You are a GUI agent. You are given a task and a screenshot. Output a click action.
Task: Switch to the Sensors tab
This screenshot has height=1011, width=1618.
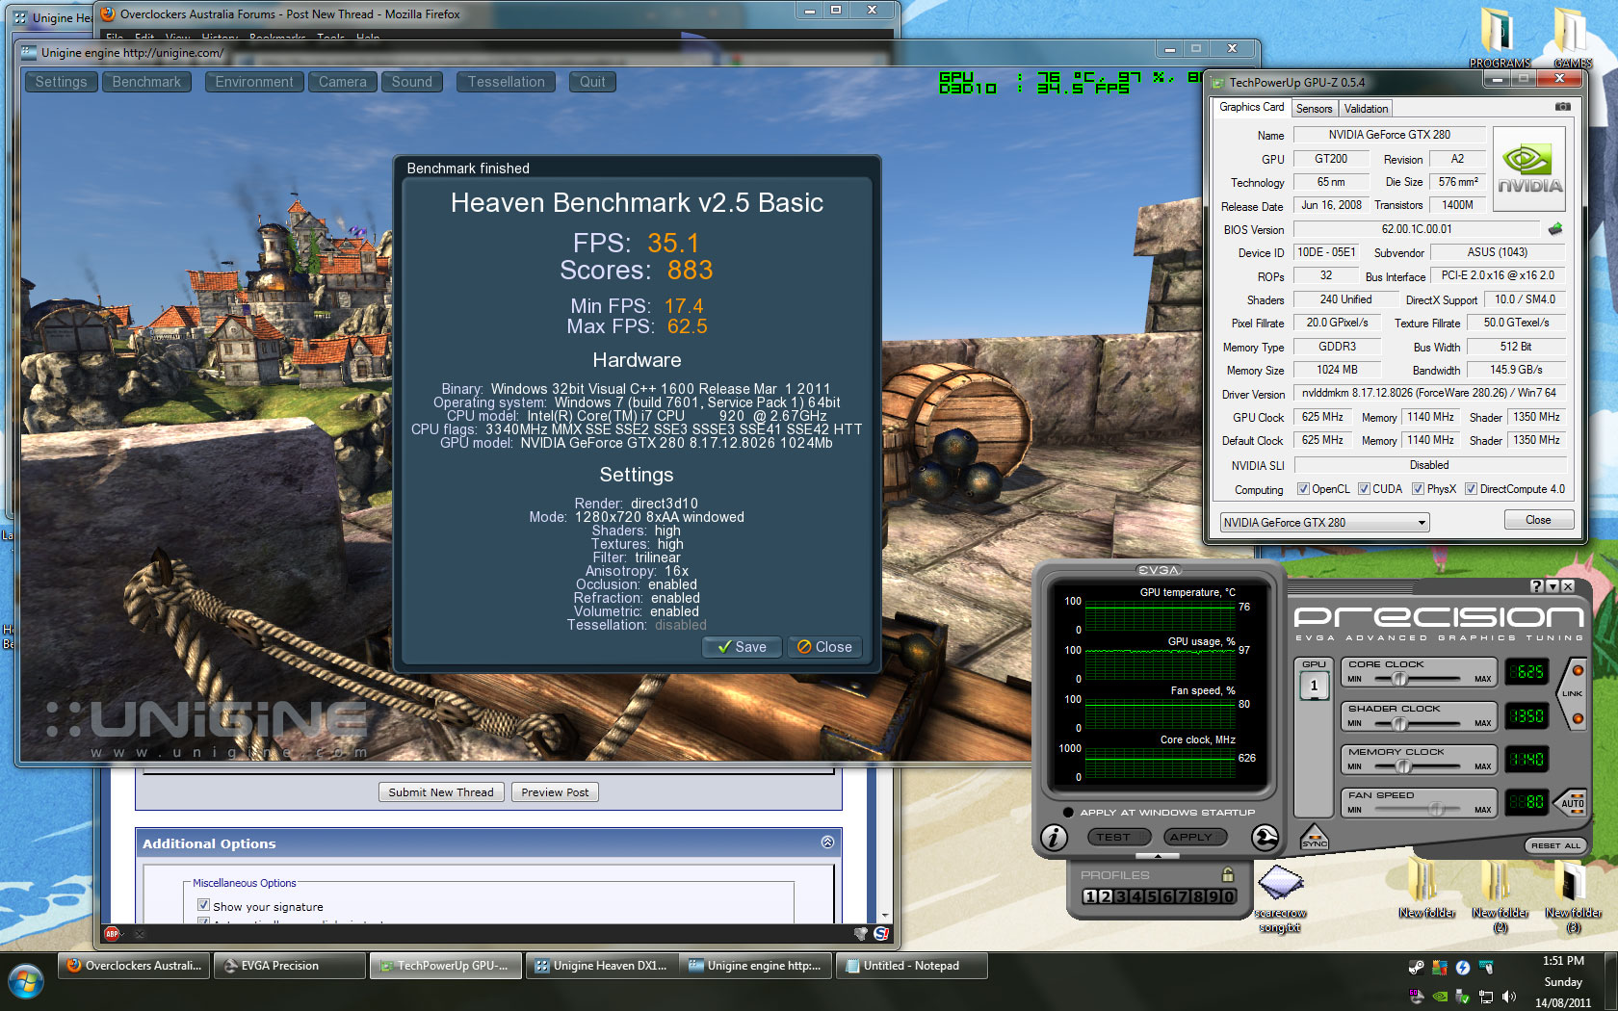[1314, 109]
